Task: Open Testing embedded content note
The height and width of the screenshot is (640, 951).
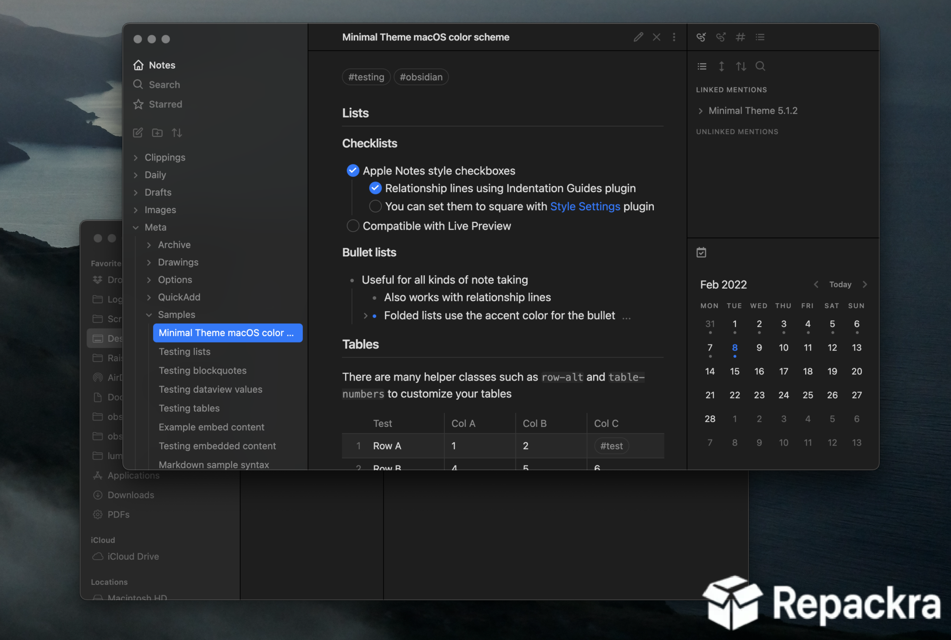Action: (217, 446)
